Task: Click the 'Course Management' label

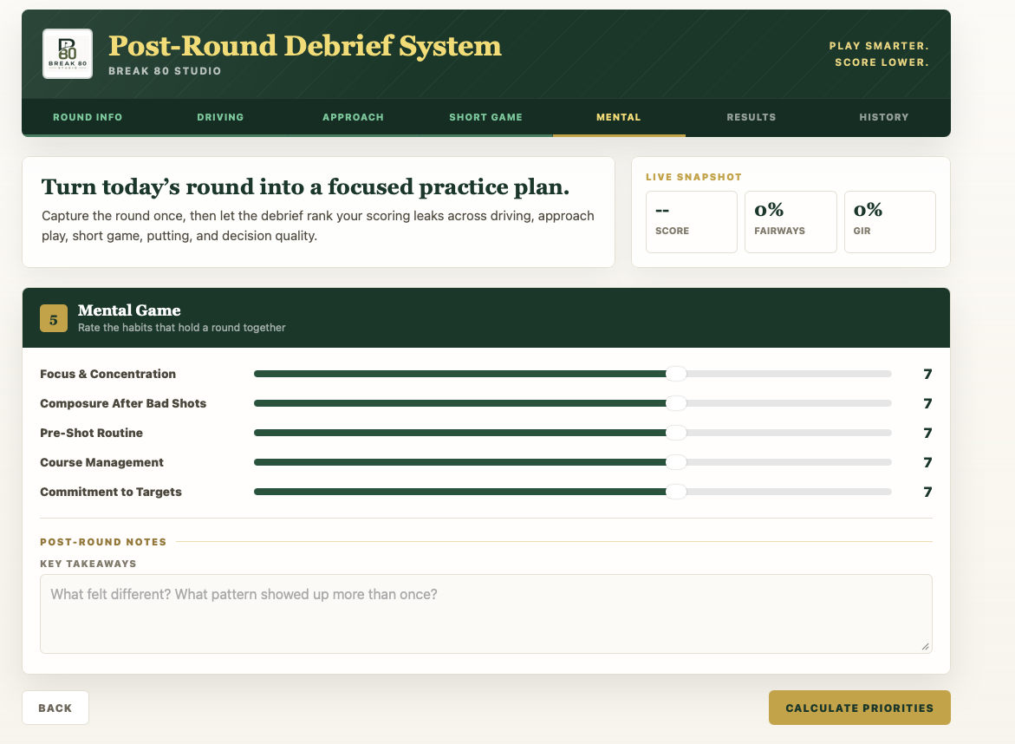Action: (x=101, y=462)
